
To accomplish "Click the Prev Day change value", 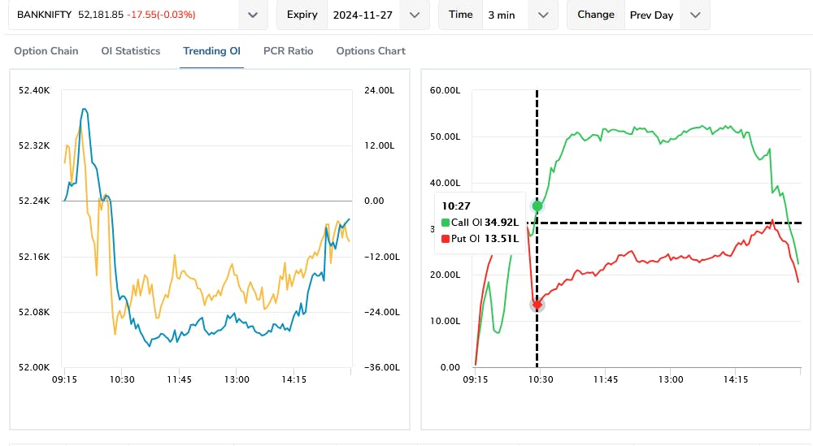I will [652, 15].
